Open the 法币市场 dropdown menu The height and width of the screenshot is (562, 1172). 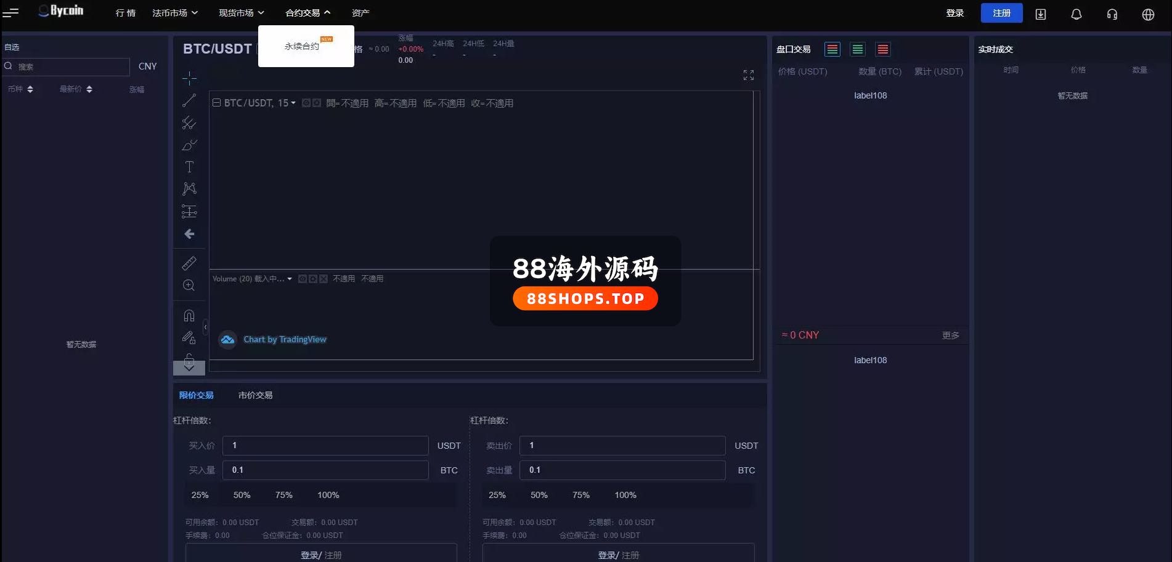coord(175,13)
